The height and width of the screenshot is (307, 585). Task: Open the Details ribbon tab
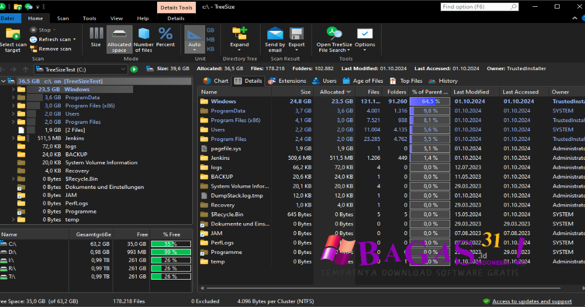[x=176, y=18]
